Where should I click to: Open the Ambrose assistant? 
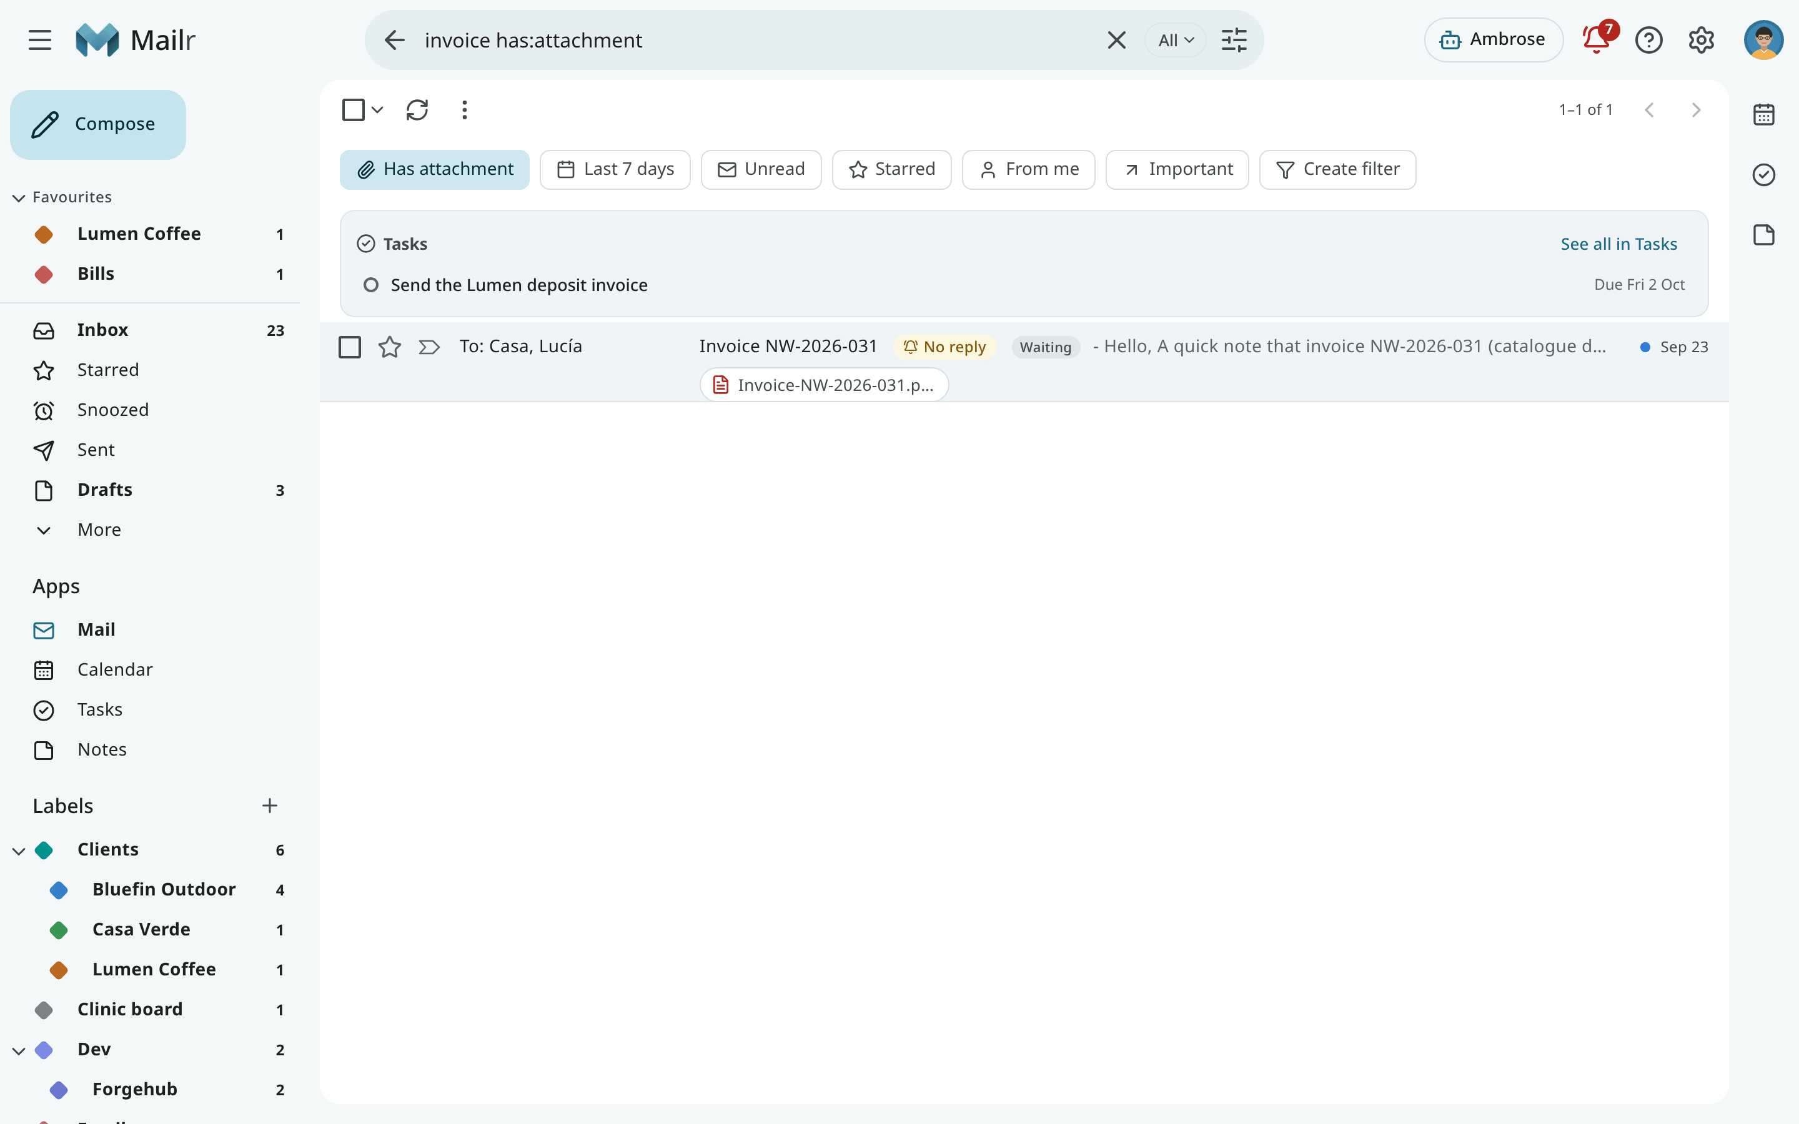coord(1494,39)
